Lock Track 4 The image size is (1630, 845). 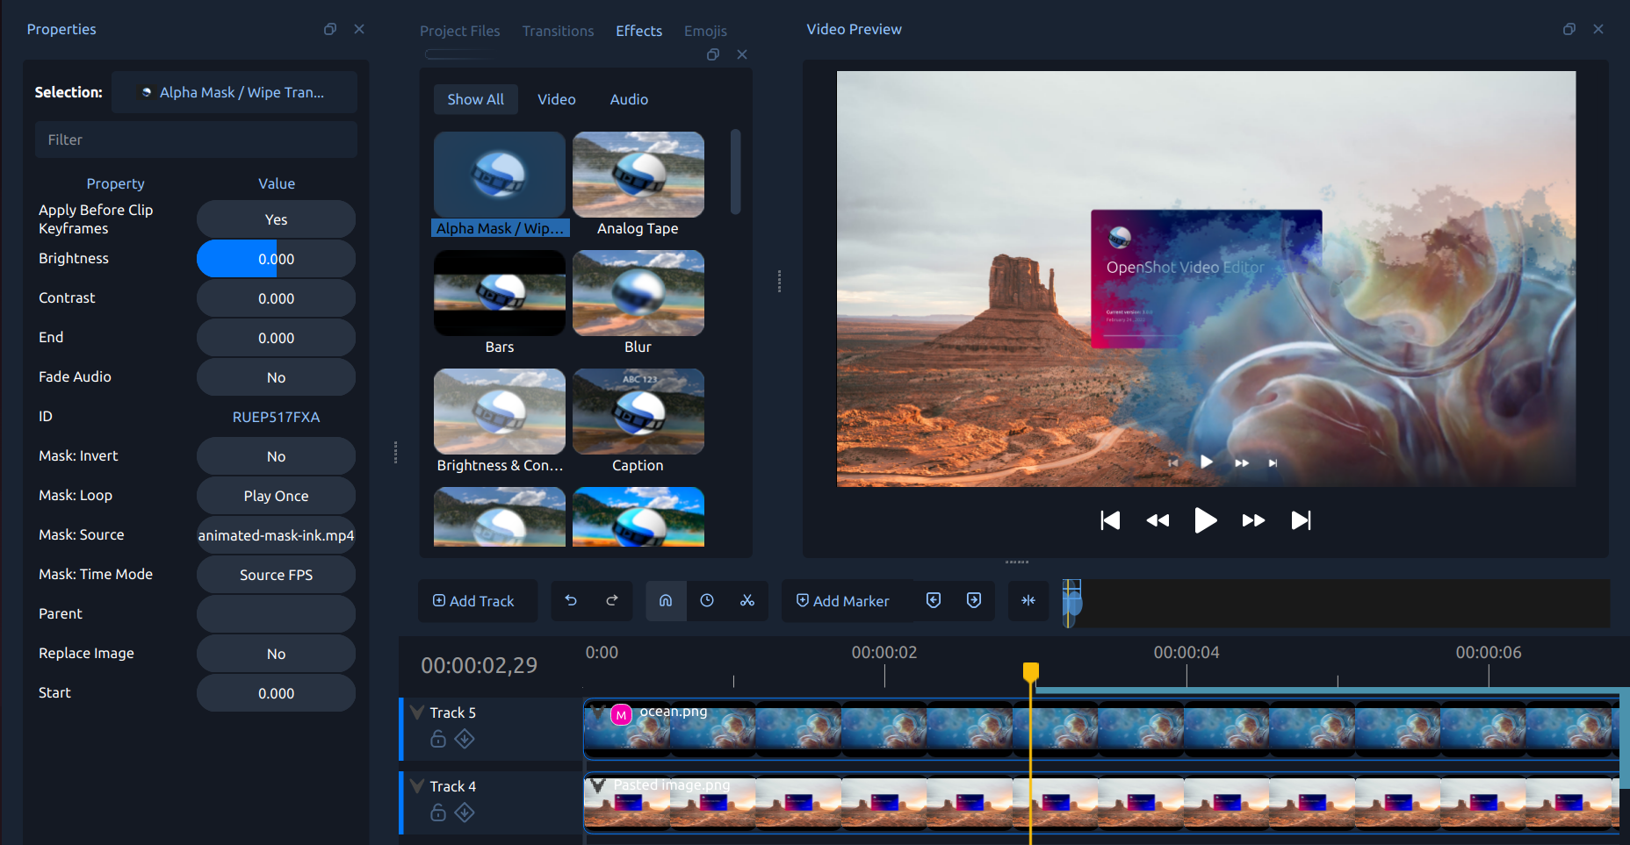click(437, 813)
